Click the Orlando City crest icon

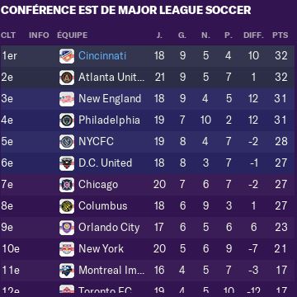coord(67,228)
